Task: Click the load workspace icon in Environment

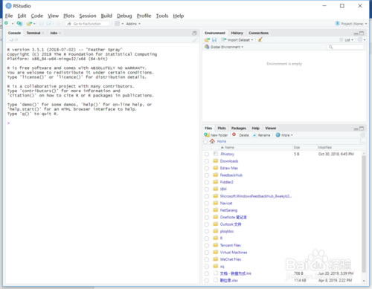Action: coord(207,40)
